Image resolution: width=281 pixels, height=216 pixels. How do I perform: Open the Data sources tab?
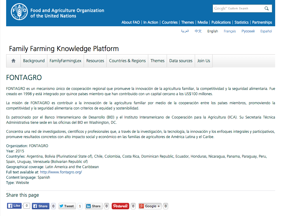[181, 61]
